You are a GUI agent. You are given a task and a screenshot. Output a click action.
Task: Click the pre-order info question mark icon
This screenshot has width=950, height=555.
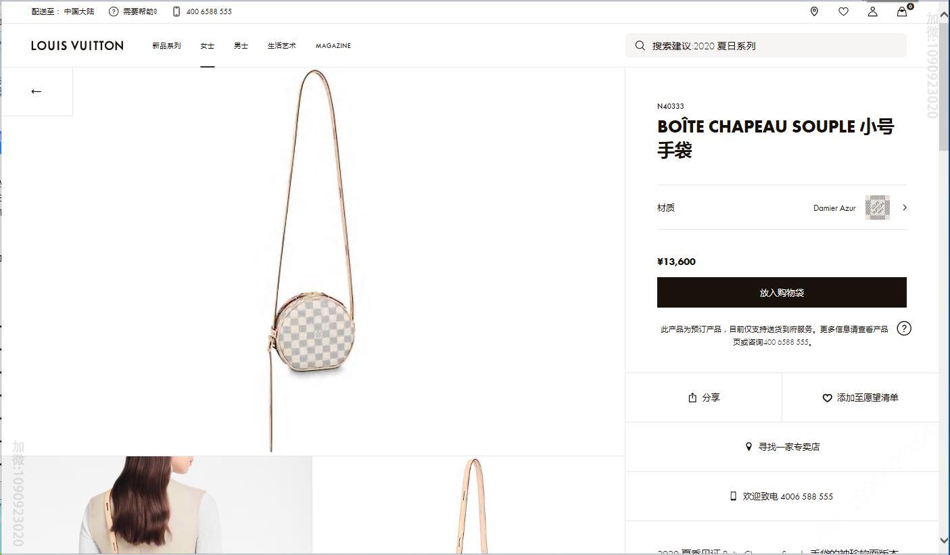pyautogui.click(x=904, y=329)
